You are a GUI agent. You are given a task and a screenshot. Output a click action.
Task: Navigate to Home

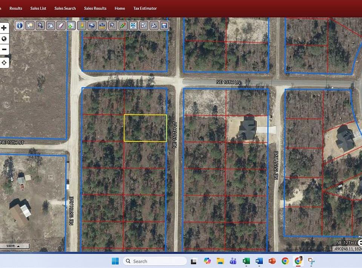120,8
